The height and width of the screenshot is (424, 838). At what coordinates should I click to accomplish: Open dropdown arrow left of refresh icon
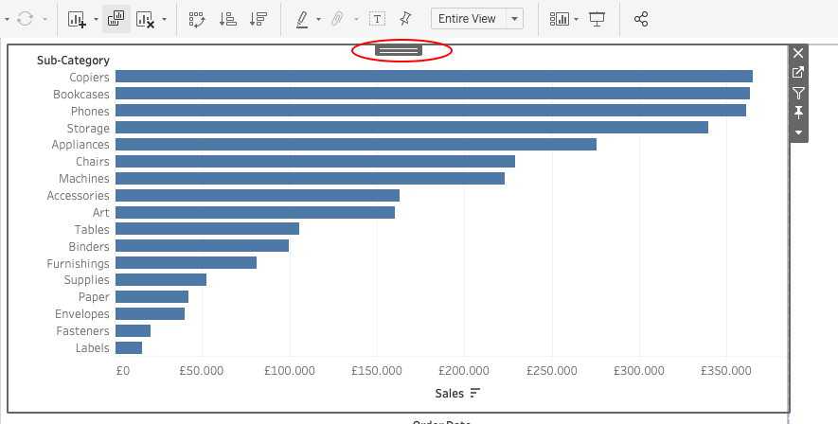[x=7, y=19]
